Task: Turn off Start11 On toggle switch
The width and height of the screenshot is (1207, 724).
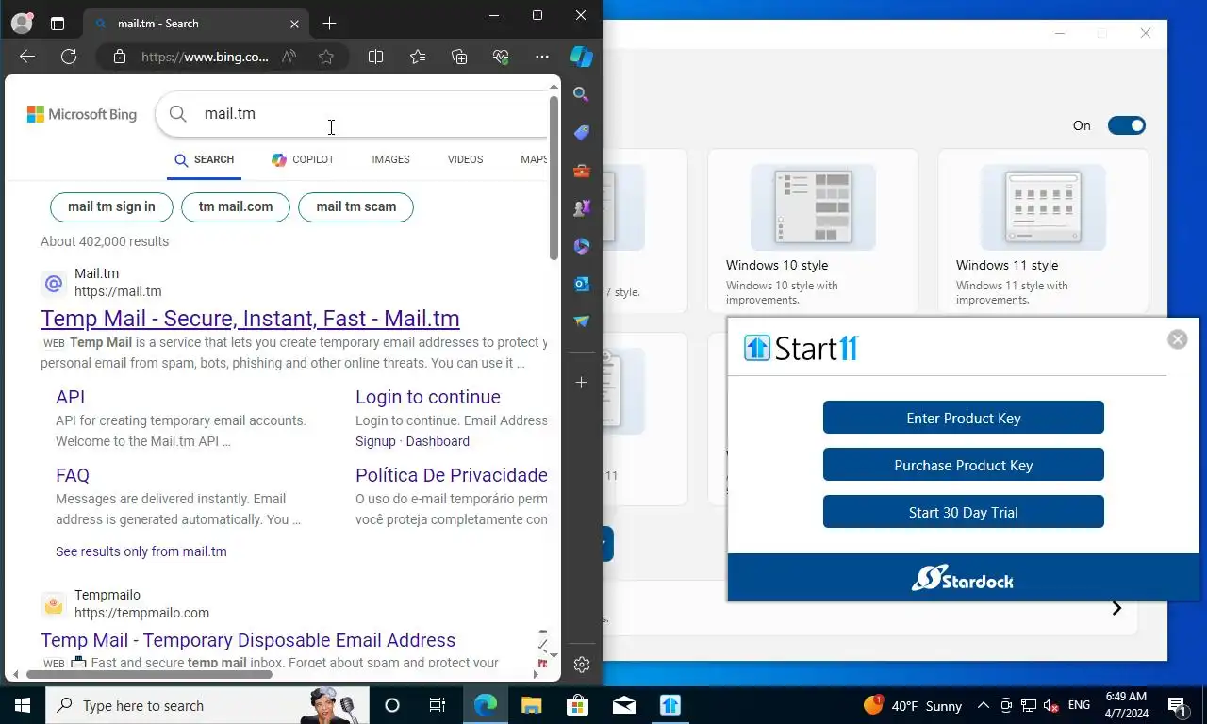Action: [1127, 125]
